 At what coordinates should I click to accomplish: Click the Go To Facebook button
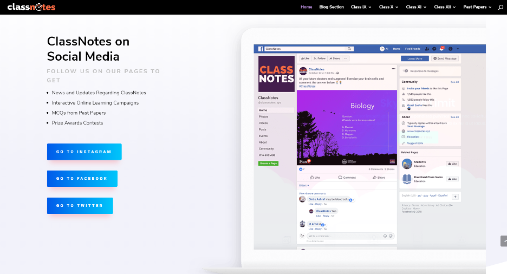82,178
